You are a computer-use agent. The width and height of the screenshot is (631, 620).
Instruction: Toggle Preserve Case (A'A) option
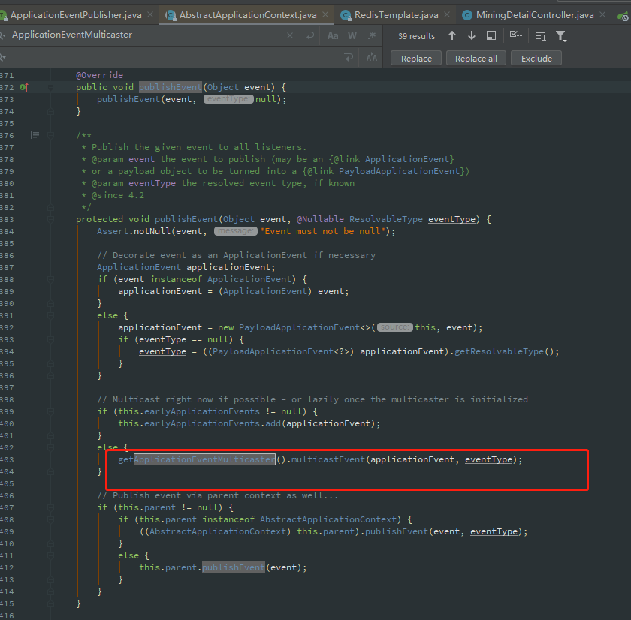[371, 58]
